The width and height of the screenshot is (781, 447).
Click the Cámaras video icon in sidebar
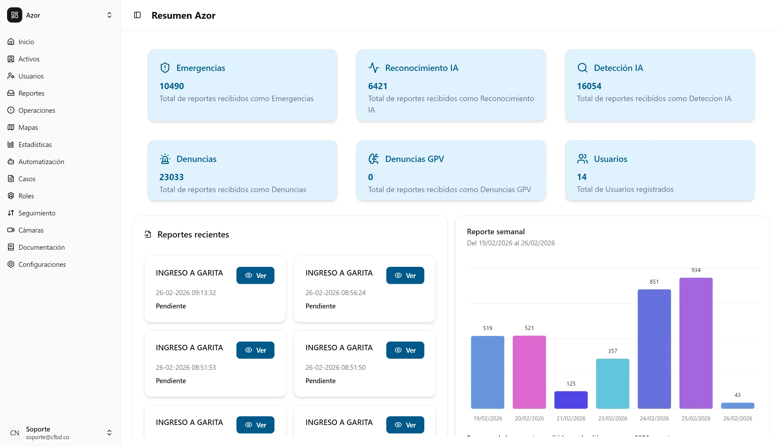(x=11, y=230)
